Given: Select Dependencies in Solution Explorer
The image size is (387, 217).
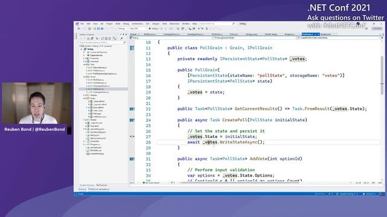Looking at the screenshot, I should (x=96, y=55).
